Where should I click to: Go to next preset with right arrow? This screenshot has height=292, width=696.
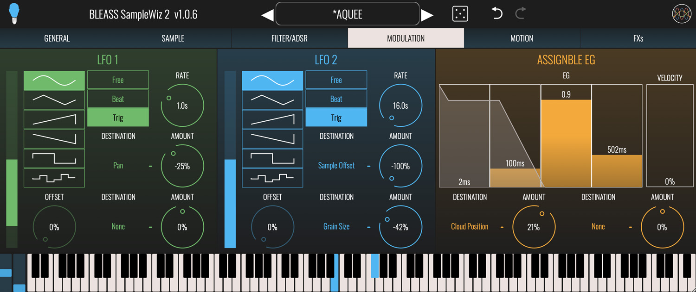427,15
